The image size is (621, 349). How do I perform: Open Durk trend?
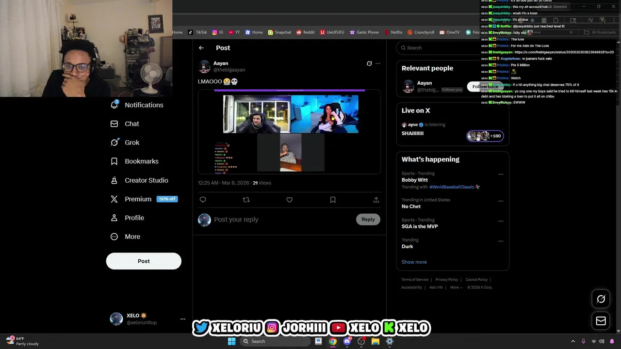point(408,246)
